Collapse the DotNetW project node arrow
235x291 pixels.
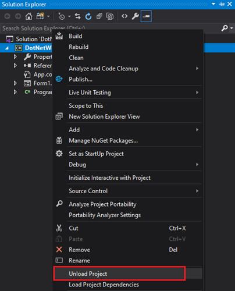click(x=7, y=48)
